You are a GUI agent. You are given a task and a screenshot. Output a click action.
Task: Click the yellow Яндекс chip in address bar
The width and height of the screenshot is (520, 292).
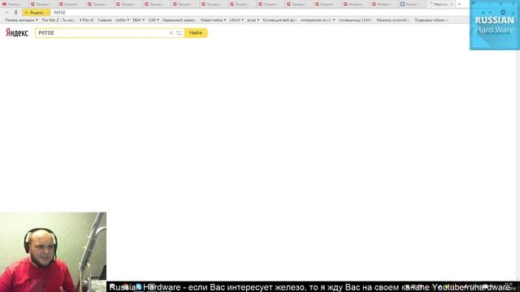coord(36,13)
